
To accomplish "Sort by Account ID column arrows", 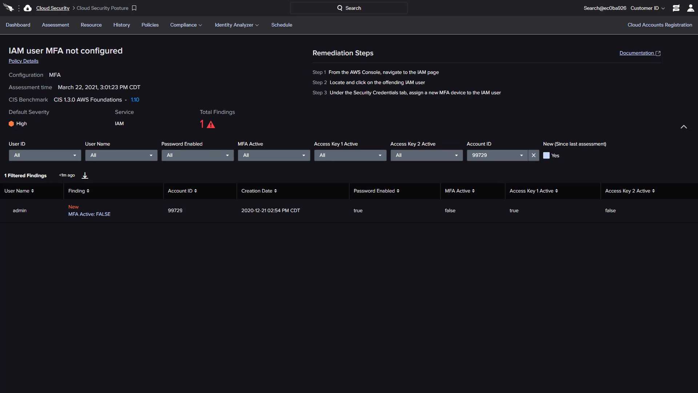I will [196, 191].
